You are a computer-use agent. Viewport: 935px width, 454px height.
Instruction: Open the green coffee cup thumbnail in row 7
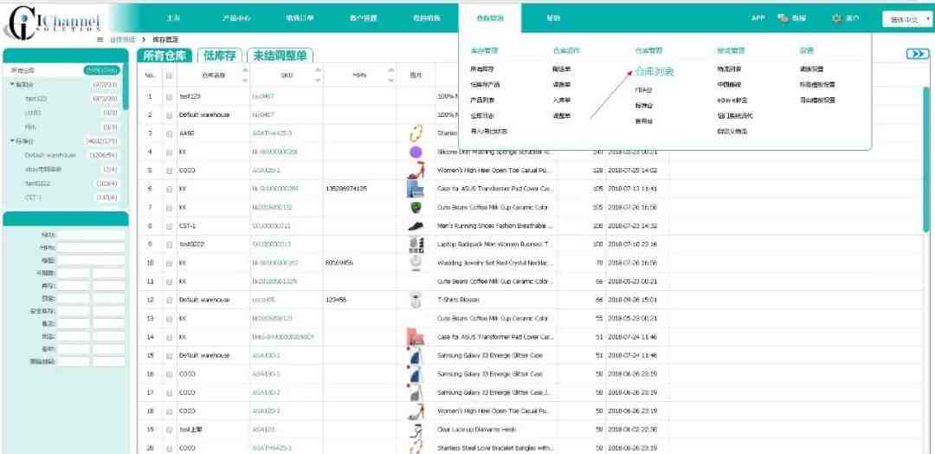click(416, 208)
